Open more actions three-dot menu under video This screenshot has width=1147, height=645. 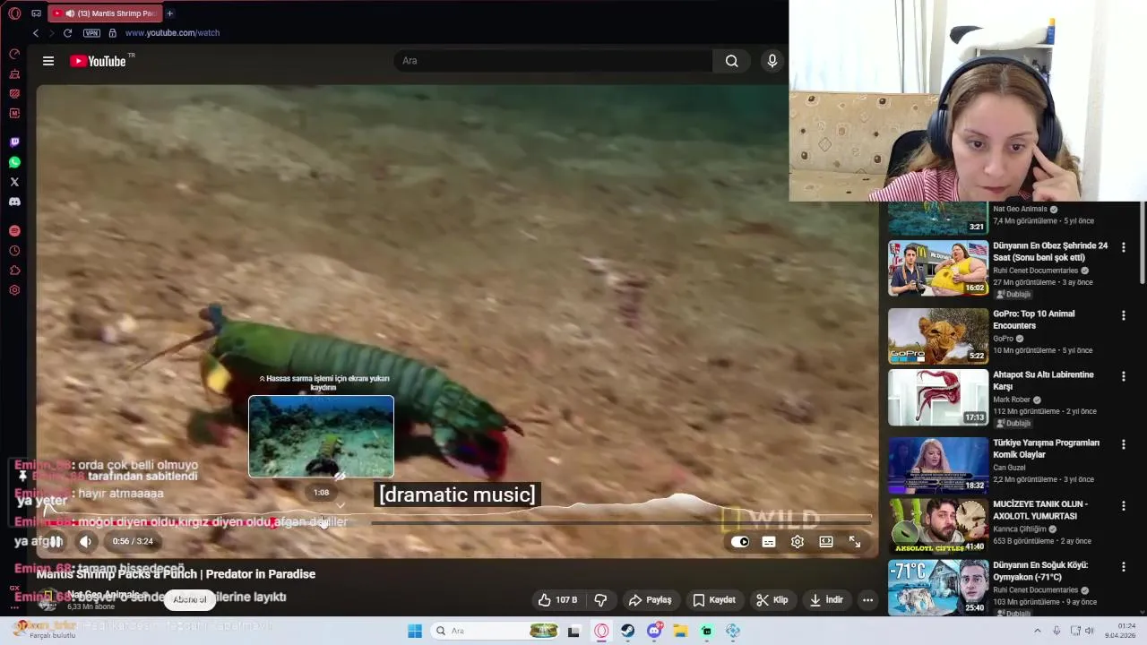867,600
